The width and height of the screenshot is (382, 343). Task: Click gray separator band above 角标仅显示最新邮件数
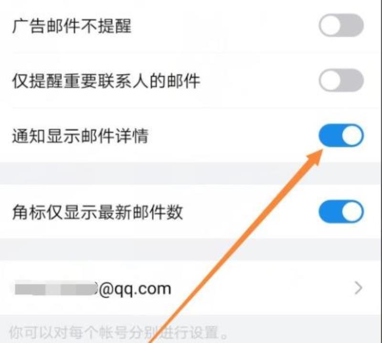click(x=191, y=173)
